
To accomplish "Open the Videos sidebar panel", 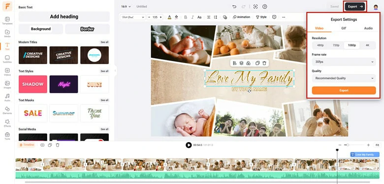I will click(x=7, y=72).
